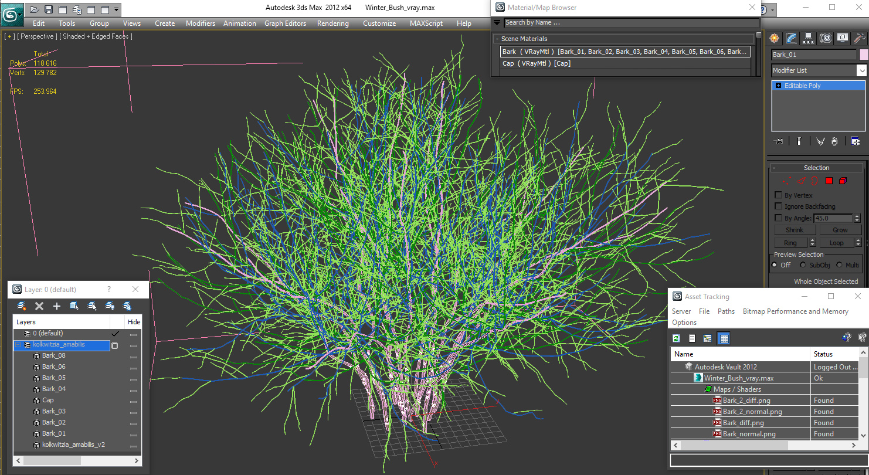Click Shaded + Edged Faces viewport label
Screen dimensions: 869x475
click(x=97, y=36)
